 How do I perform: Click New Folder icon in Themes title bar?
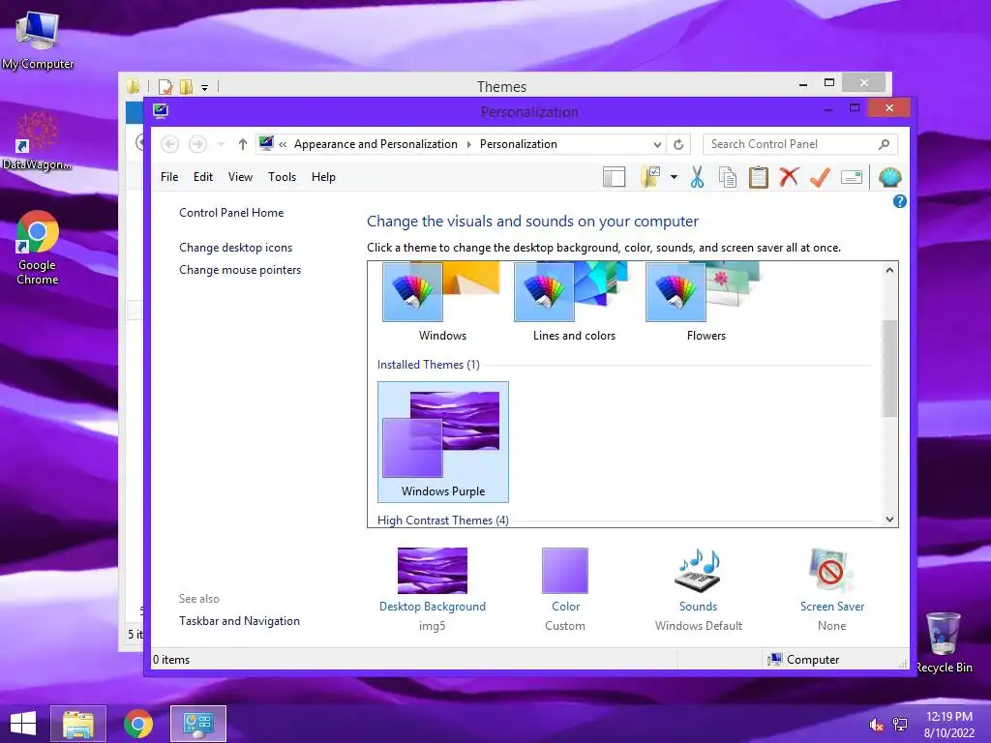pyautogui.click(x=186, y=86)
